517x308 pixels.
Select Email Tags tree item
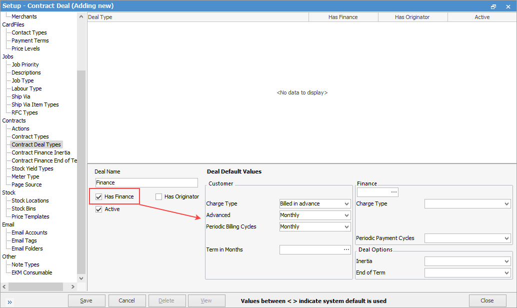pyautogui.click(x=24, y=240)
